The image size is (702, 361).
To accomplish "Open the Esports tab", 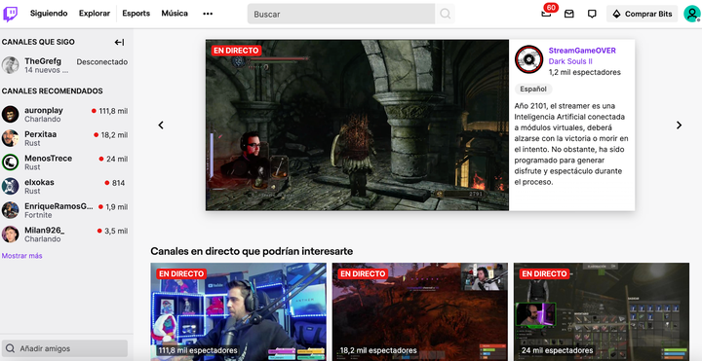I will pyautogui.click(x=136, y=14).
